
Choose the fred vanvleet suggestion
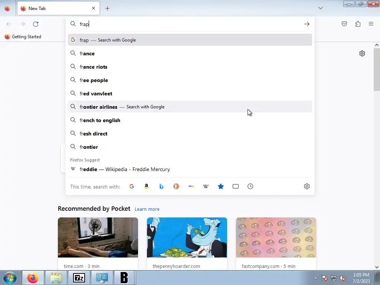[190, 93]
